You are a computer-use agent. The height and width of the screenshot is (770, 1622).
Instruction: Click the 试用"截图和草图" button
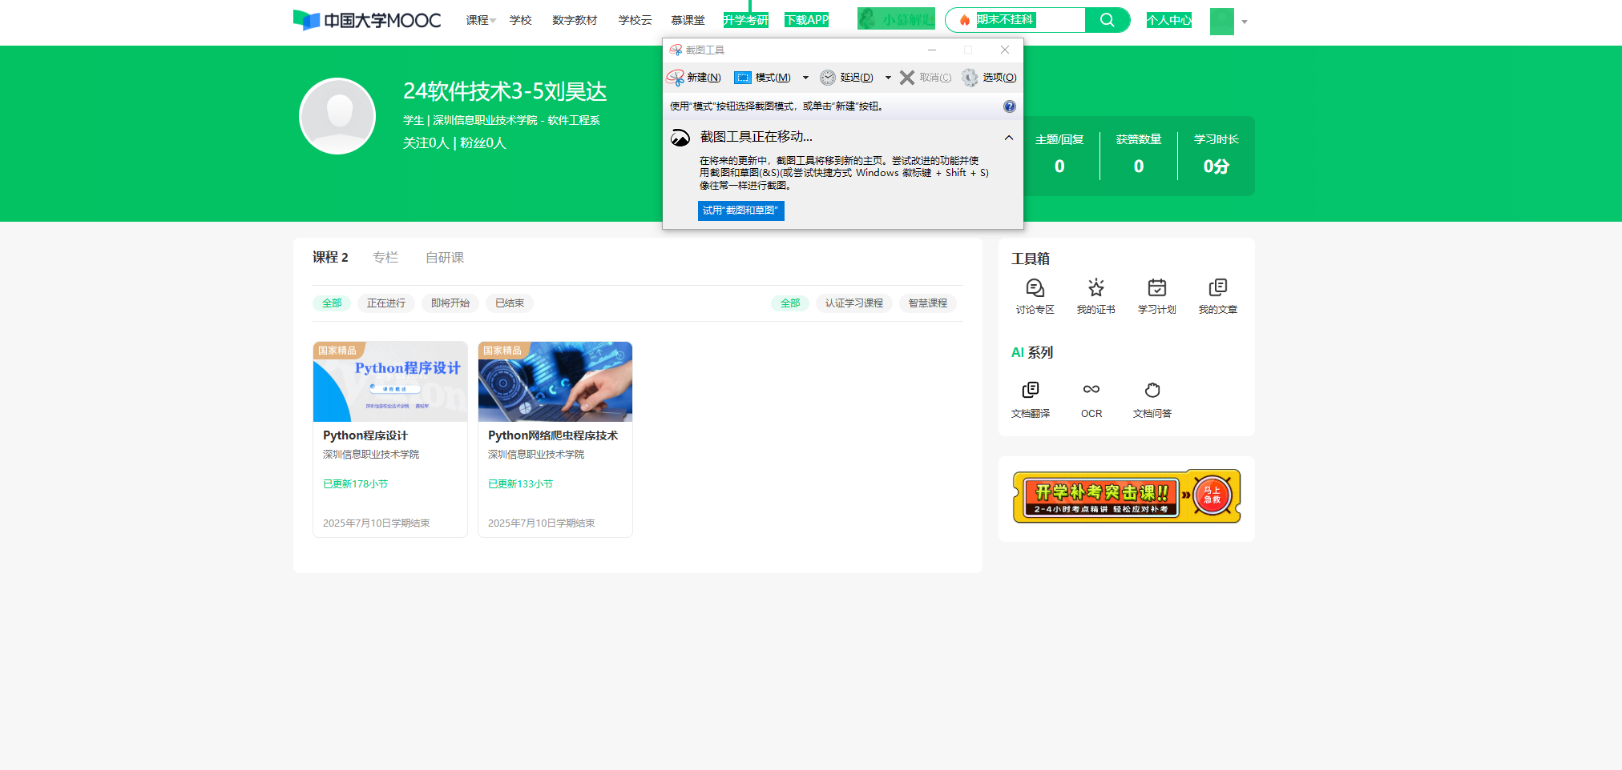tap(741, 211)
